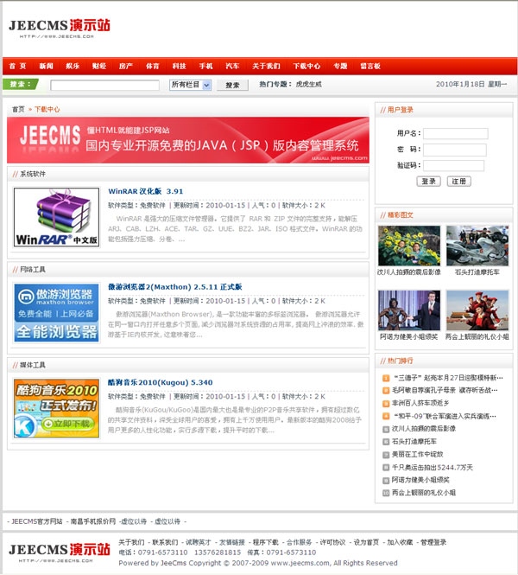
Task: Open the 房产 navigation item
Action: (125, 66)
